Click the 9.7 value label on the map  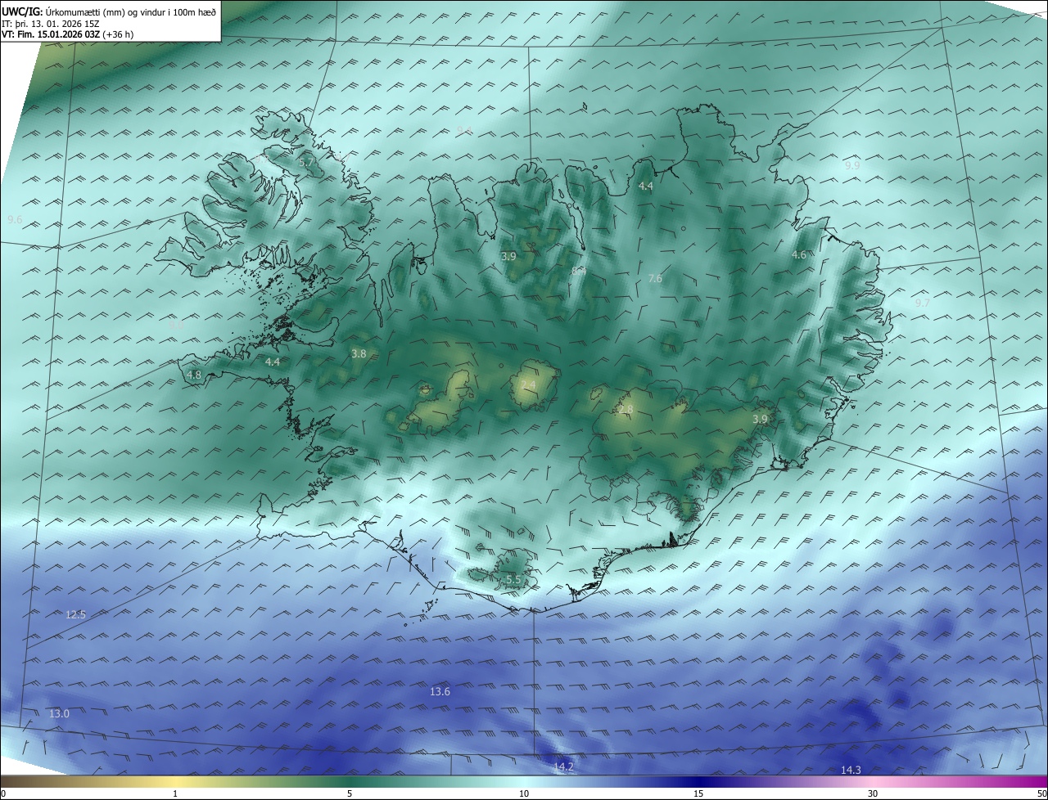pos(923,303)
